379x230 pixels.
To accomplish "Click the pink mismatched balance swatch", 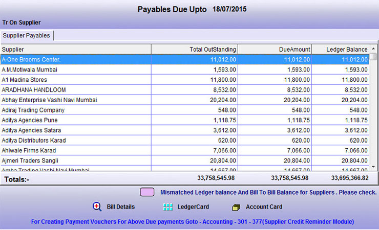I will click(148, 193).
